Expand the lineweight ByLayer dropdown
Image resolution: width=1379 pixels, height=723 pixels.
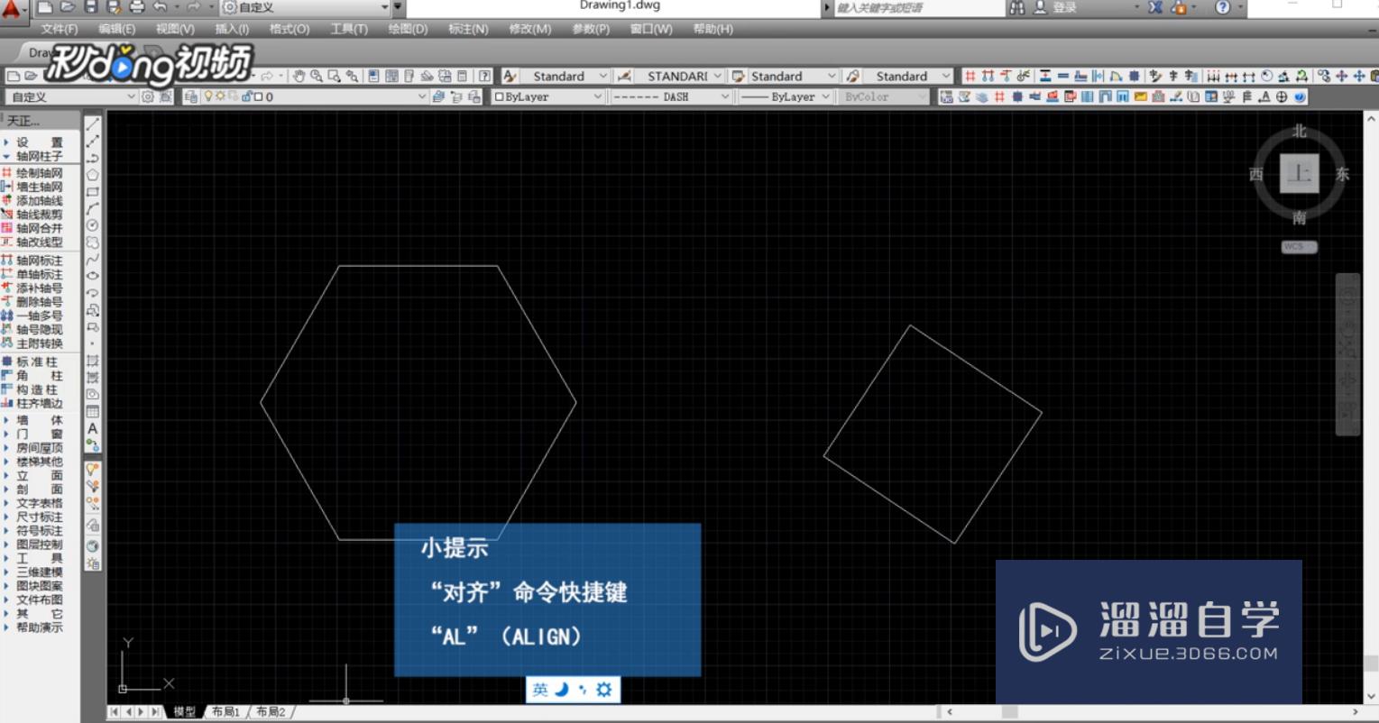(x=825, y=96)
